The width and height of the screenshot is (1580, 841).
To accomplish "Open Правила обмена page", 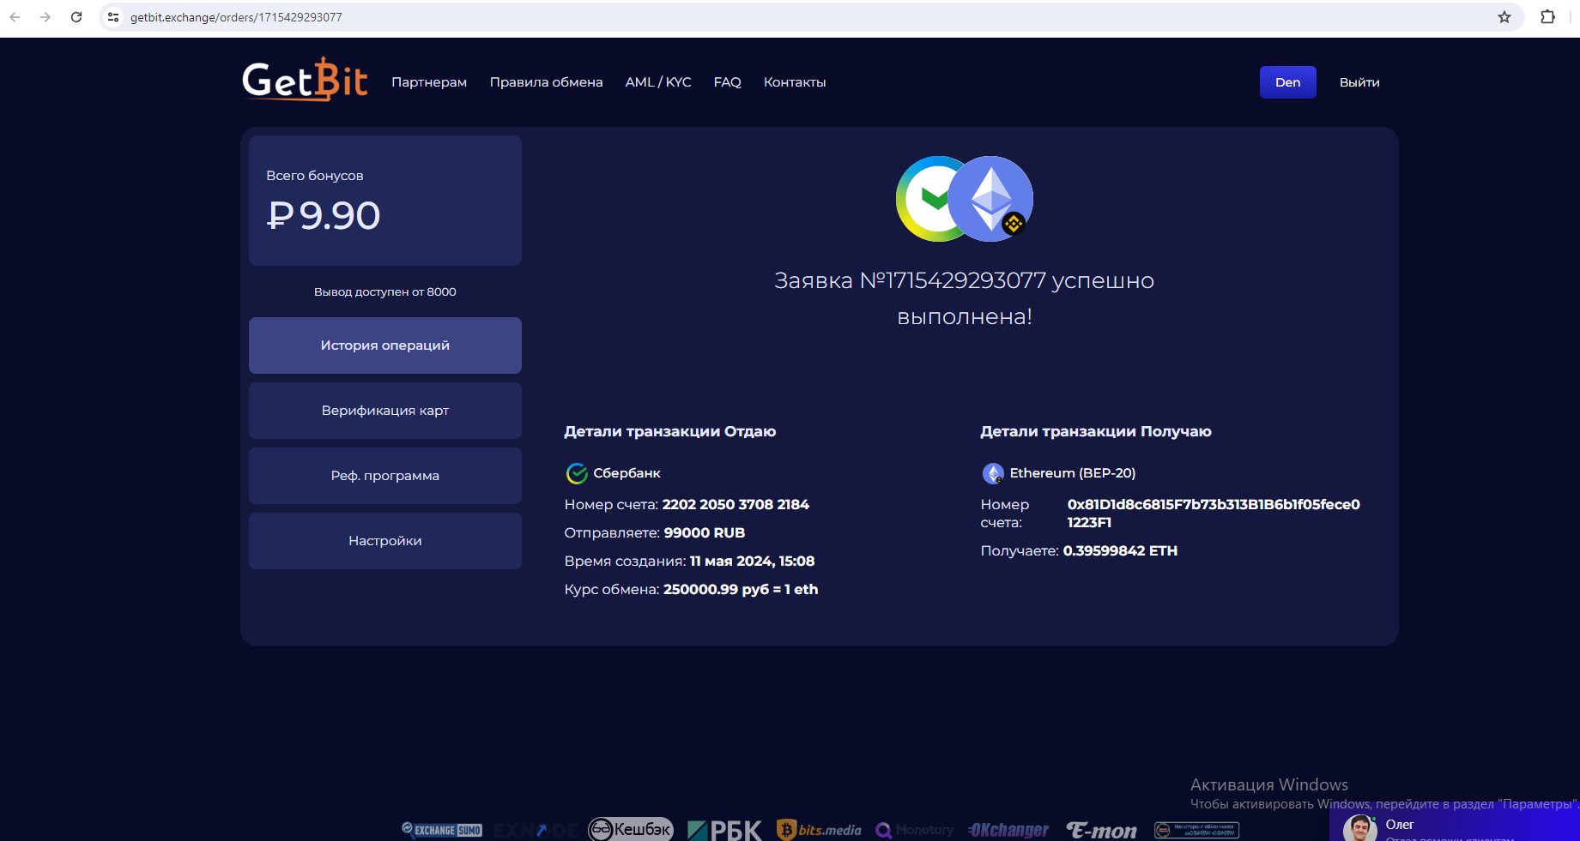I will (546, 82).
